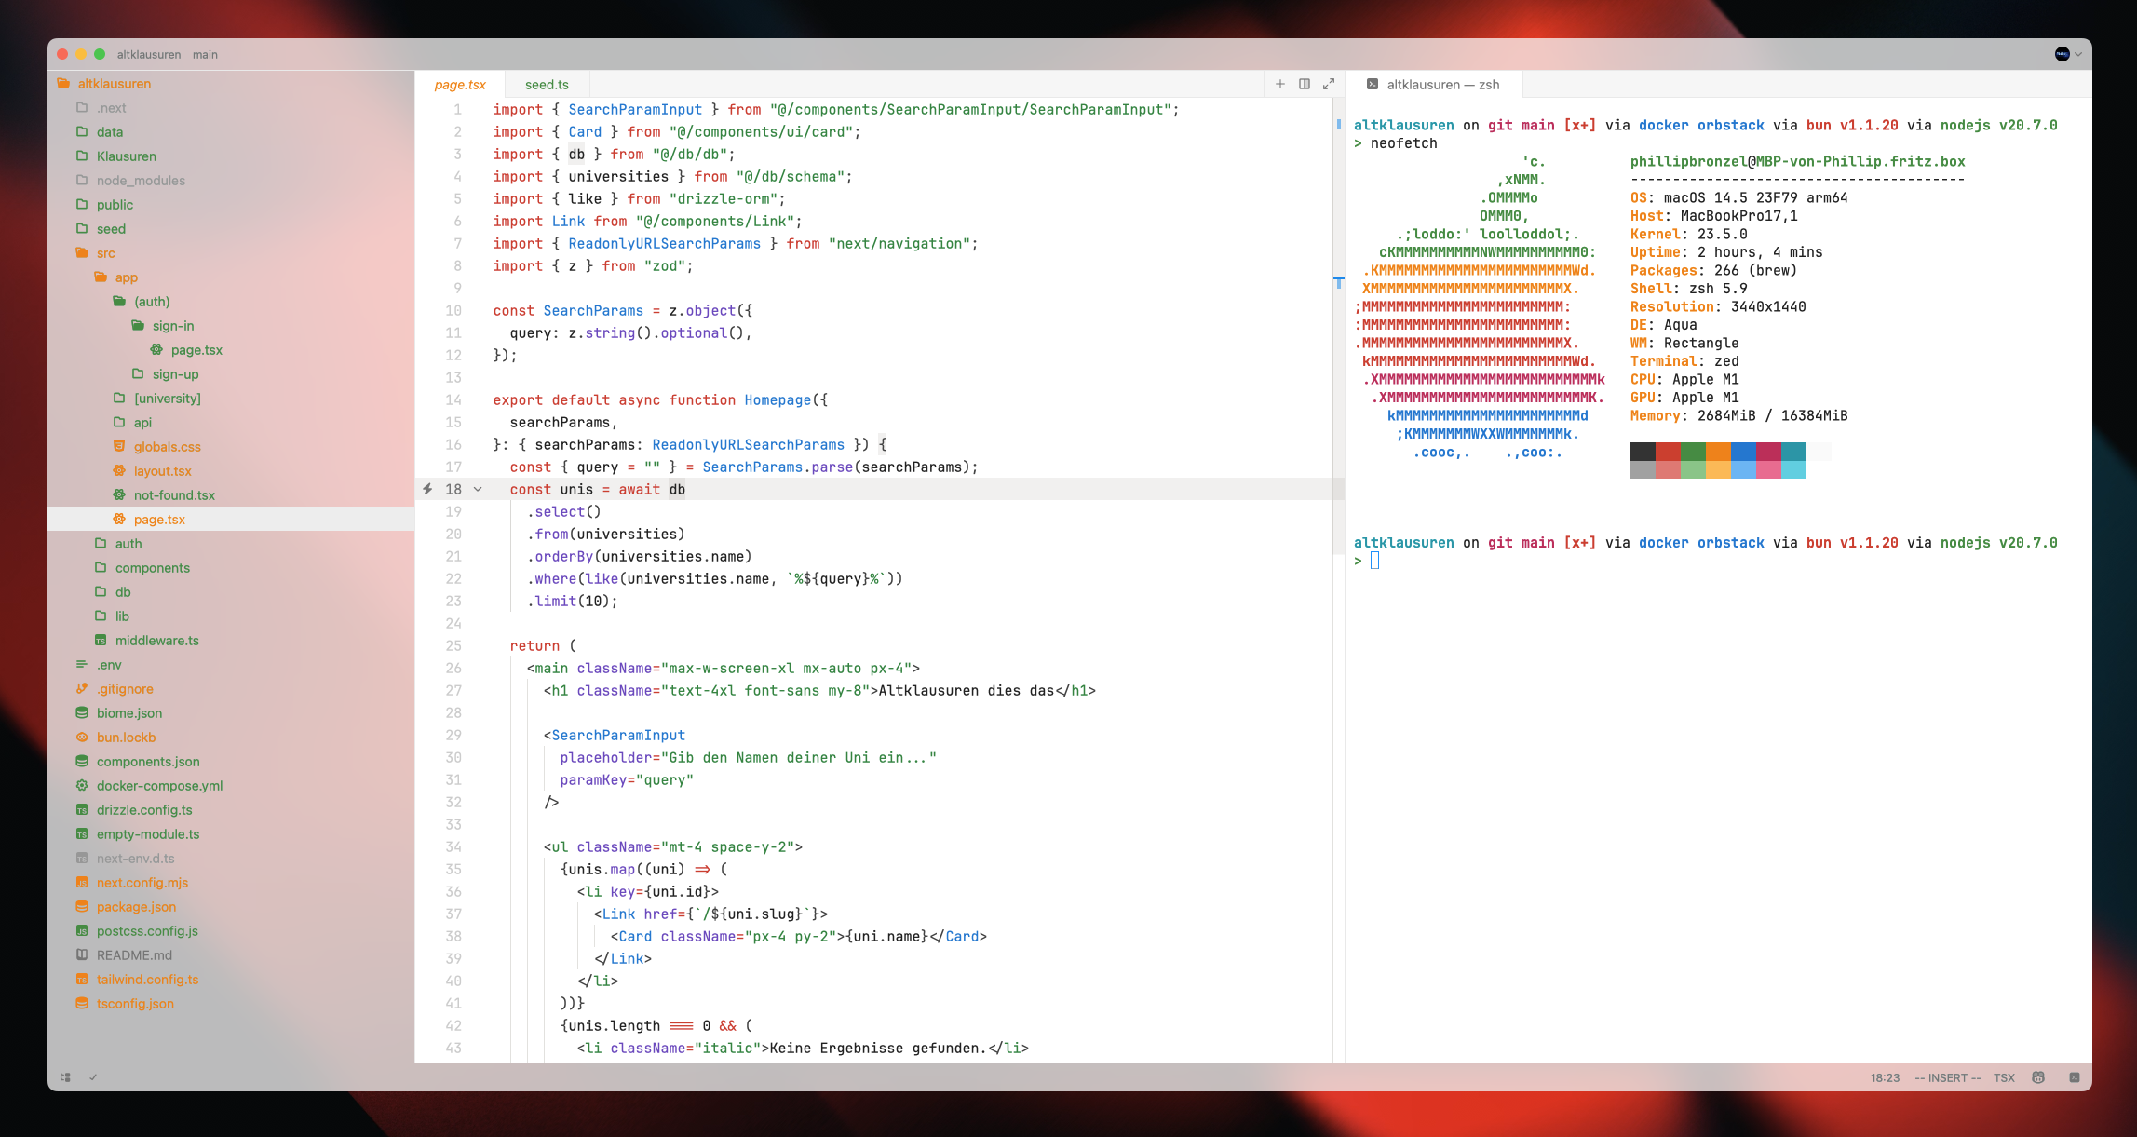Collapse the altklausuren root folder
2137x1137 pixels.
point(231,84)
